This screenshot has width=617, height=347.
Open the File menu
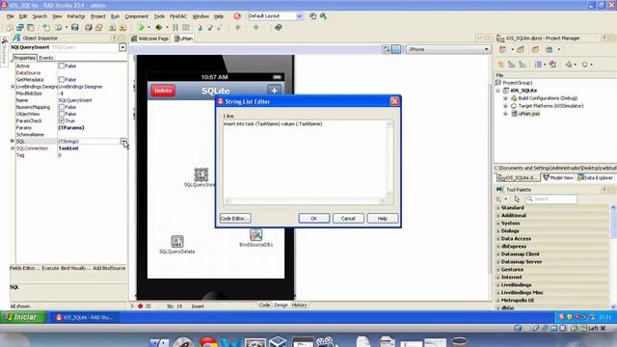[11, 16]
